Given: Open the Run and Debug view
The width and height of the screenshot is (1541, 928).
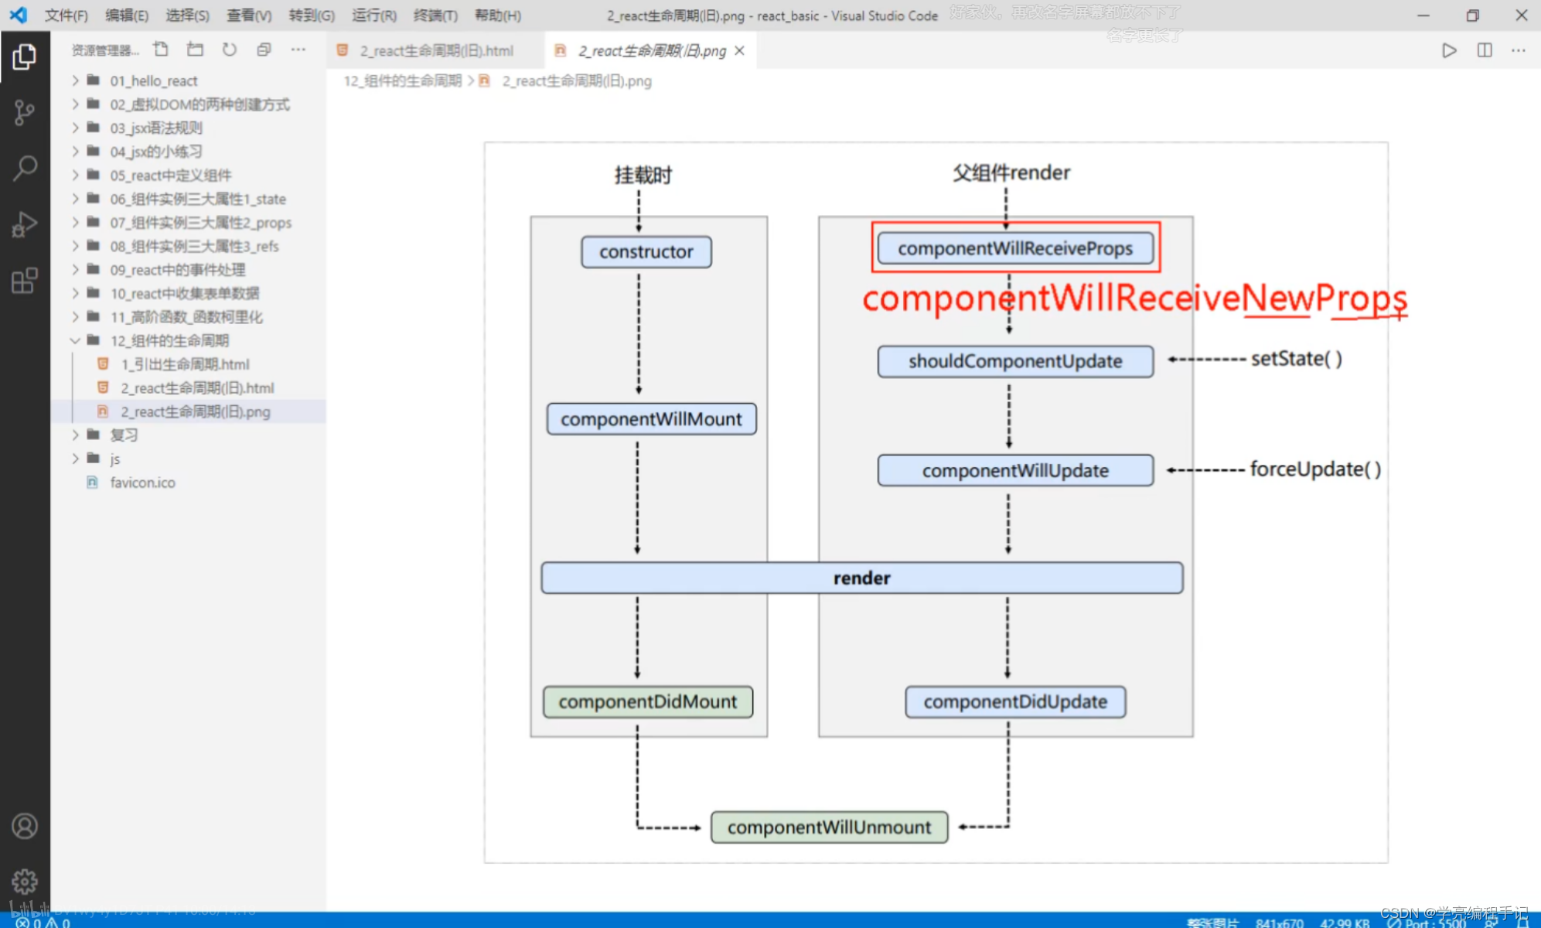Looking at the screenshot, I should 25,224.
